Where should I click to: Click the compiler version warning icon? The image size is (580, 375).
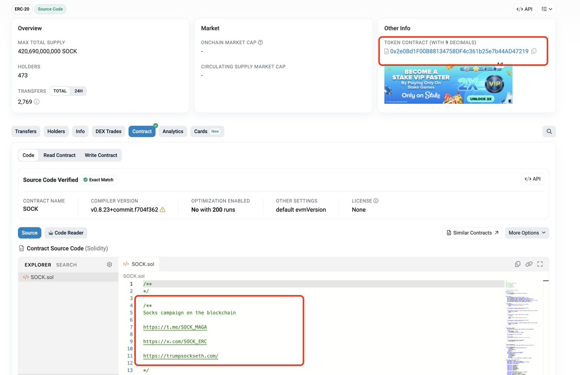click(x=162, y=210)
